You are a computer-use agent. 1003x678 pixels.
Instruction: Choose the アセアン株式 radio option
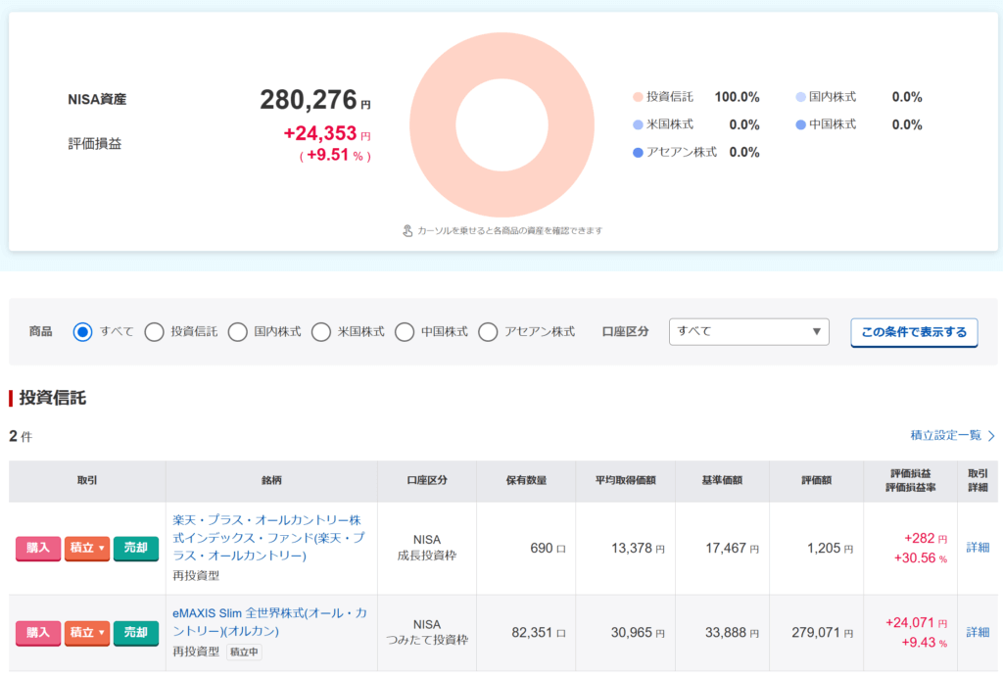point(488,332)
